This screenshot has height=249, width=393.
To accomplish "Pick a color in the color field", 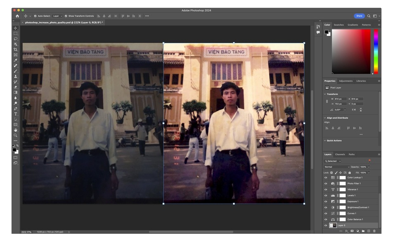I will 351,52.
